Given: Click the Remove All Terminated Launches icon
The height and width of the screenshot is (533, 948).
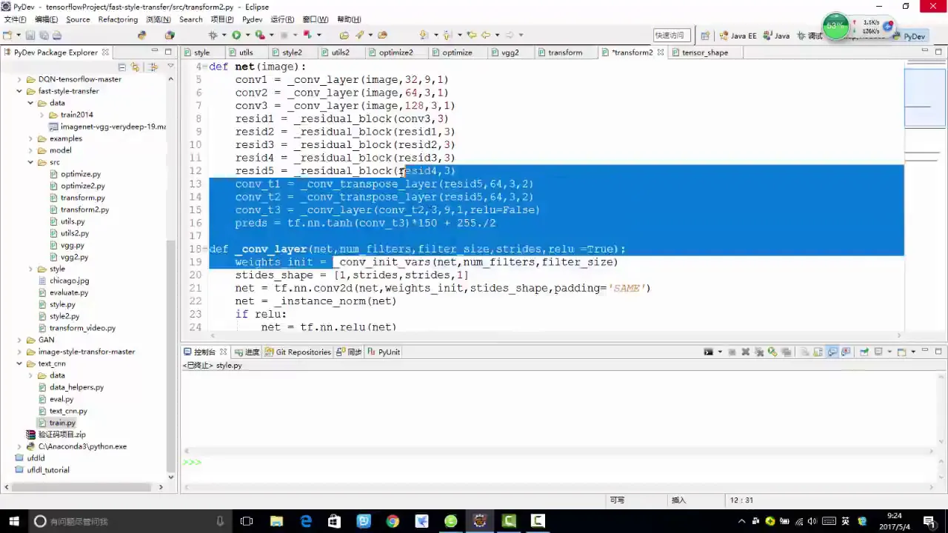Looking at the screenshot, I should [x=759, y=352].
